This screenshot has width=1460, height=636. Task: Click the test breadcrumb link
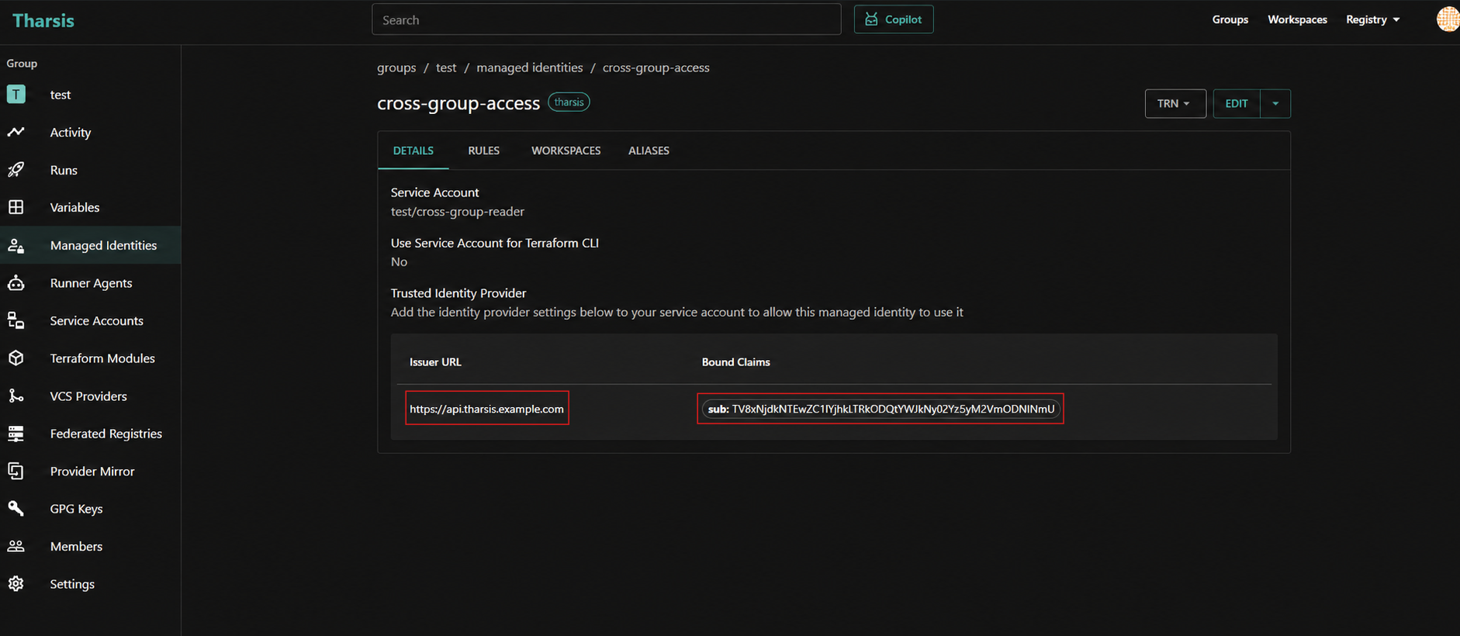coord(446,67)
